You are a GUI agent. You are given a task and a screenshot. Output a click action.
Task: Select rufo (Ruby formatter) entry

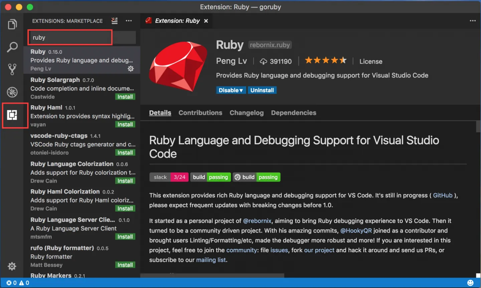82,256
